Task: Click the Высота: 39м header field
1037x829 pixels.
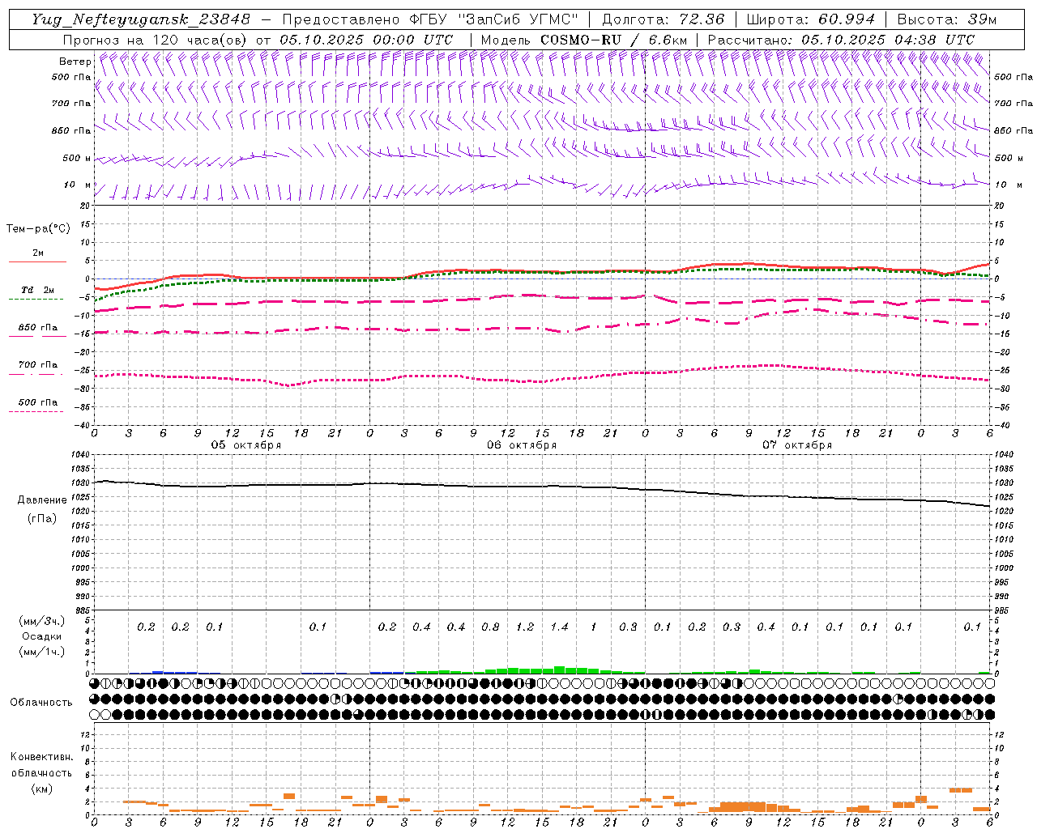Action: [947, 19]
